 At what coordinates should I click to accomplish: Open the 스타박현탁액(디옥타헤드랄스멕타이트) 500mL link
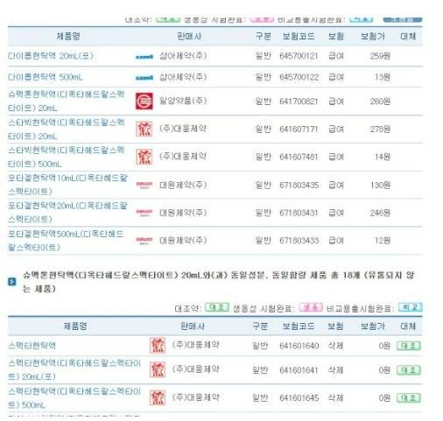[x=67, y=157]
